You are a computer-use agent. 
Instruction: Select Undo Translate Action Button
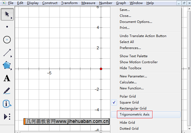[146, 36]
